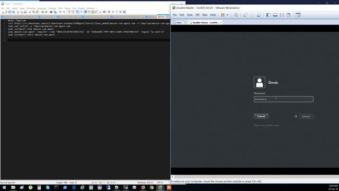Click the Cancel button on lock screen
This screenshot has width=339, height=191.
(261, 116)
